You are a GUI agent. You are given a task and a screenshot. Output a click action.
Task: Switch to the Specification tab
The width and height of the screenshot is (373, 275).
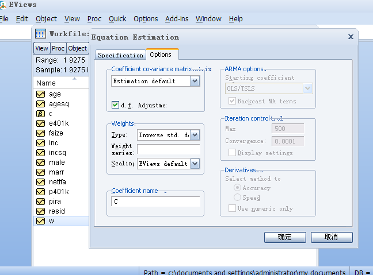coord(121,55)
